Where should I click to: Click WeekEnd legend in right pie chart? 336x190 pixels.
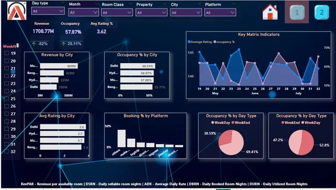click(291, 123)
